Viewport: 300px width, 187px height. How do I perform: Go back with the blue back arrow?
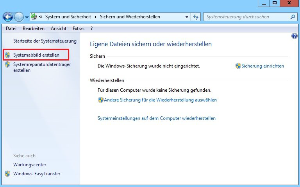click(x=8, y=17)
